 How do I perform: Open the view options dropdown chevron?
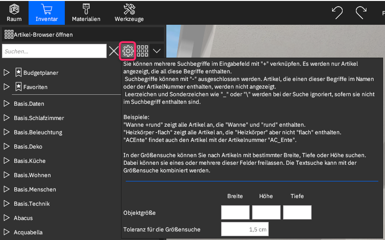[157, 51]
